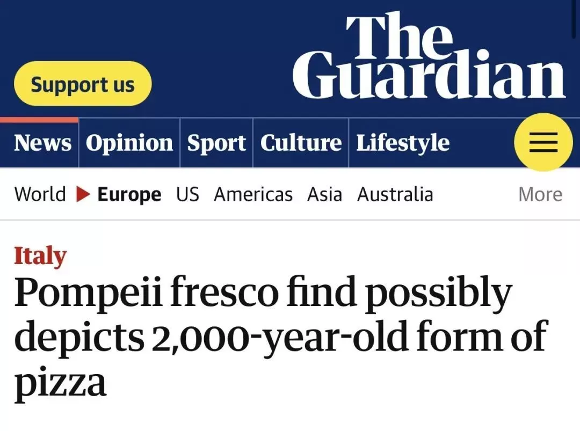Viewport: 580px width, 431px height.
Task: Click the Italy topic tag
Action: [x=40, y=256]
